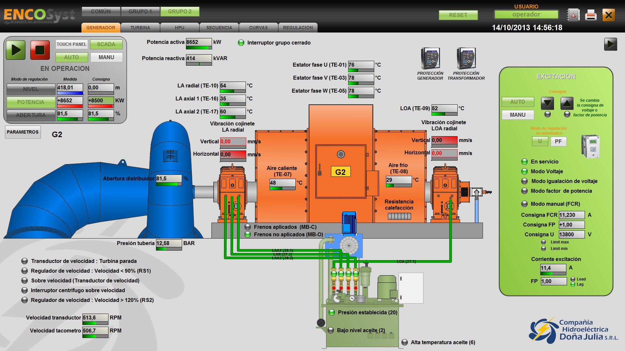This screenshot has height=351, width=625.
Task: Open the GRUPO 1 view
Action: click(x=140, y=11)
